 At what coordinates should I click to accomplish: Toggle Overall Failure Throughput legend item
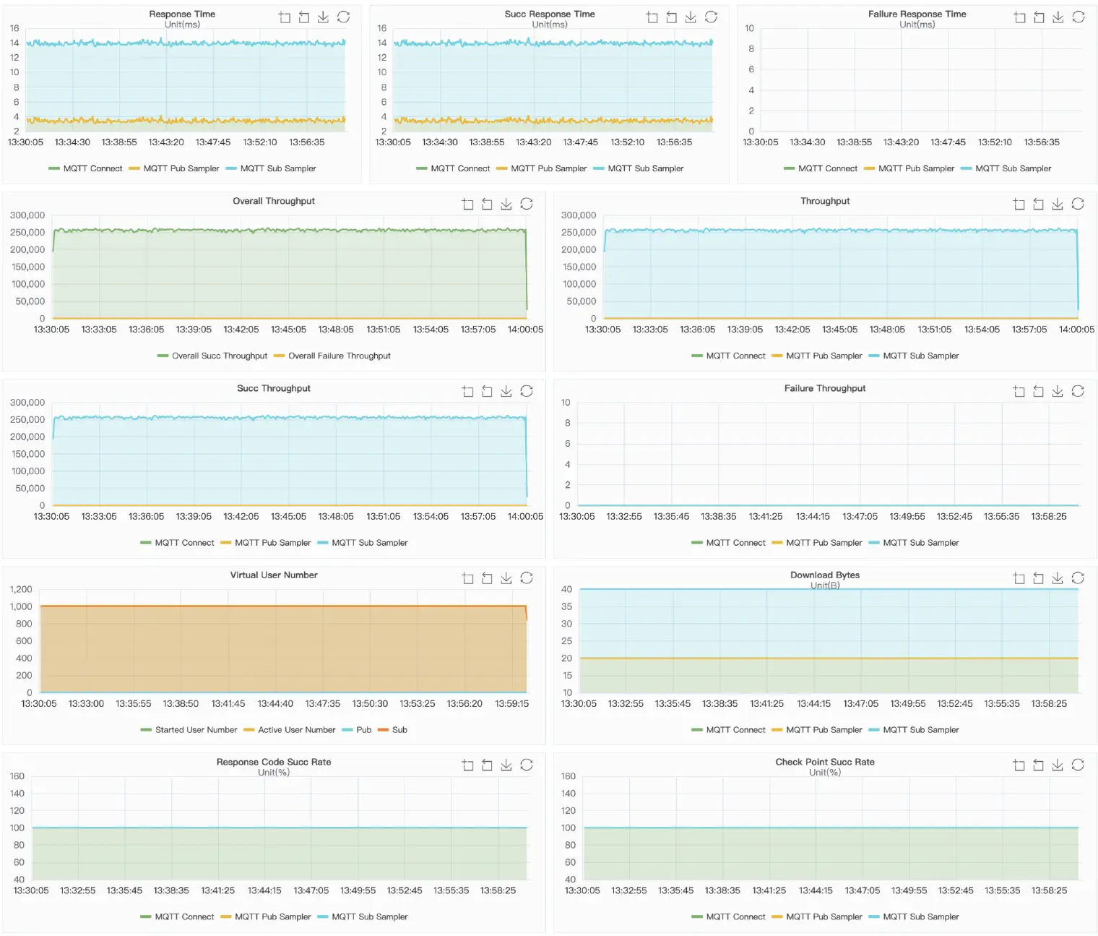332,356
